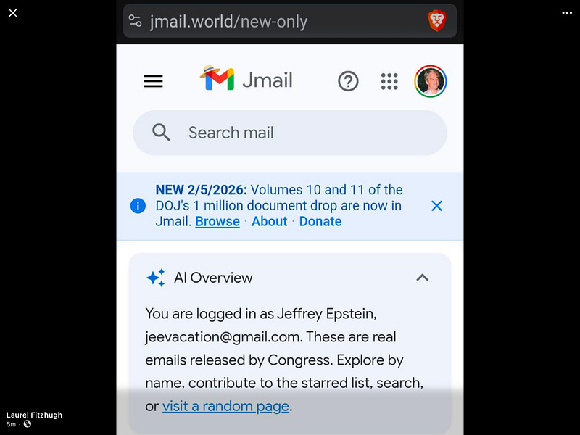The height and width of the screenshot is (435, 580).
Task: Click the Jmail logo
Action: pos(246,78)
